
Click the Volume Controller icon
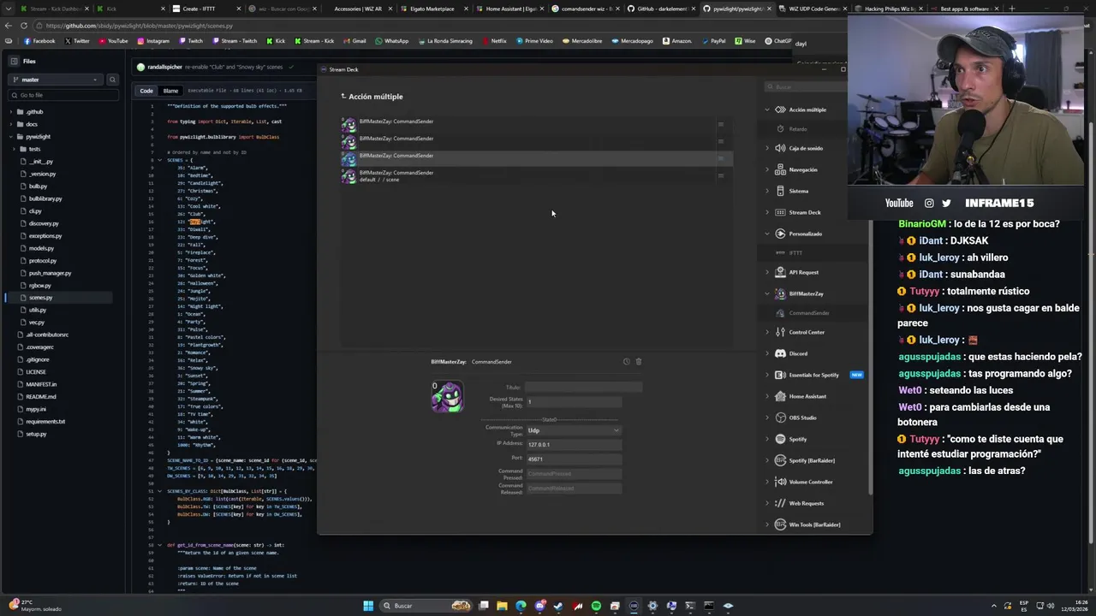(780, 482)
